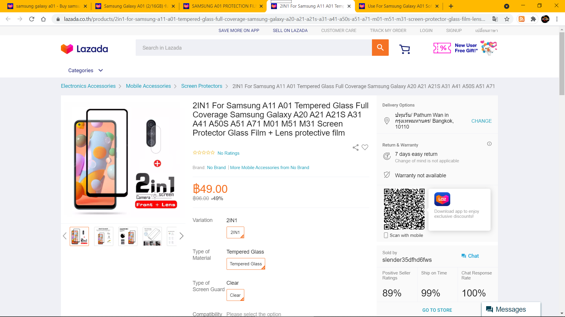Select the 2IN1 variation option
The height and width of the screenshot is (317, 565).
tap(235, 232)
